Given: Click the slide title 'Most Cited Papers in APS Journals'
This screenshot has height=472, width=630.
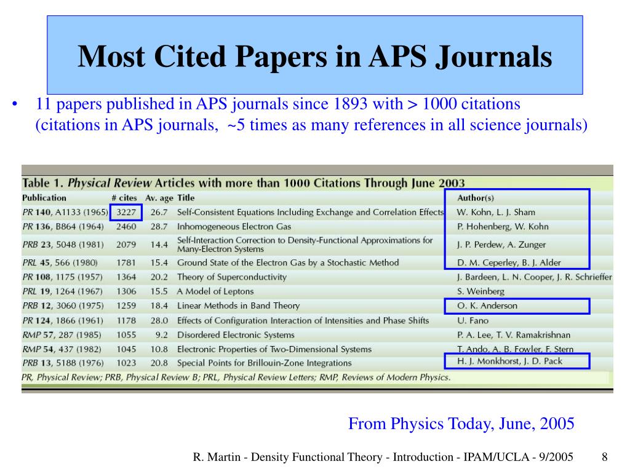Looking at the screenshot, I should tap(314, 56).
